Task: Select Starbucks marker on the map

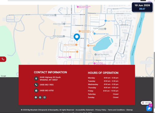Action: (88, 45)
